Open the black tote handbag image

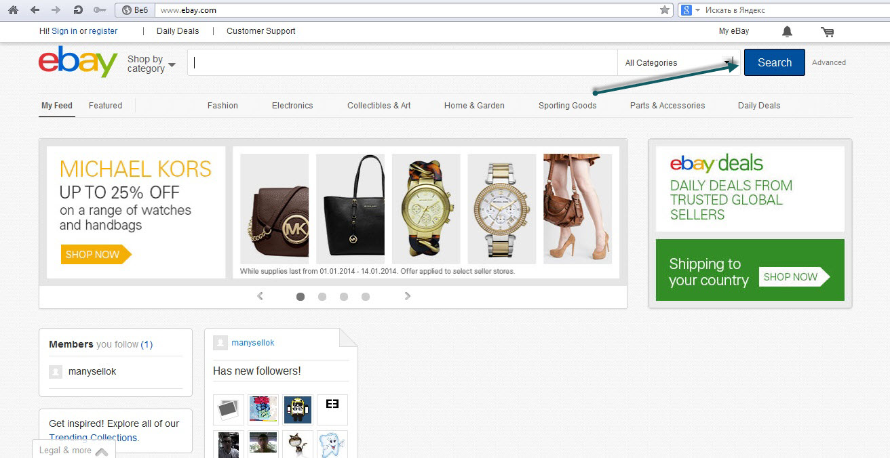pos(350,209)
